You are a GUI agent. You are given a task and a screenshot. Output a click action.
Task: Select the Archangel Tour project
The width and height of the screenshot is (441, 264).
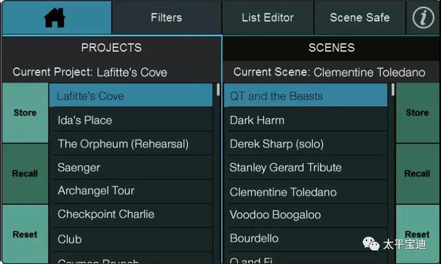pyautogui.click(x=131, y=191)
